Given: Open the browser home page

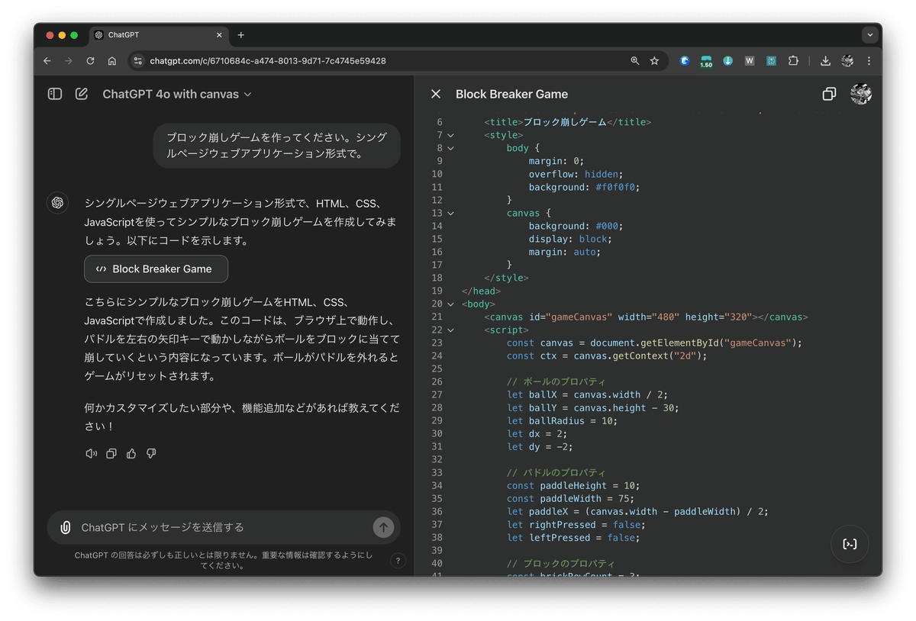Looking at the screenshot, I should (x=112, y=61).
